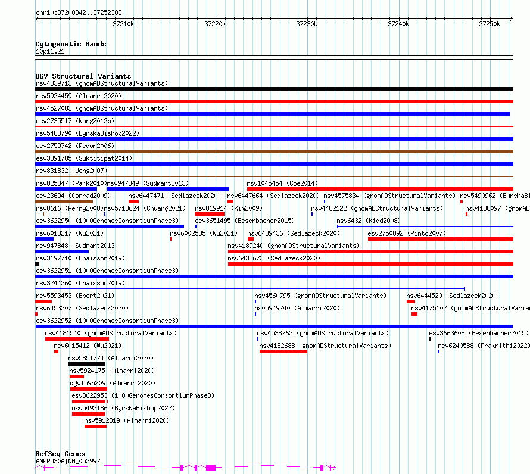Click nsv4182688 gnomAD variant label
Viewport: 530px width, 474px height.
325,346
